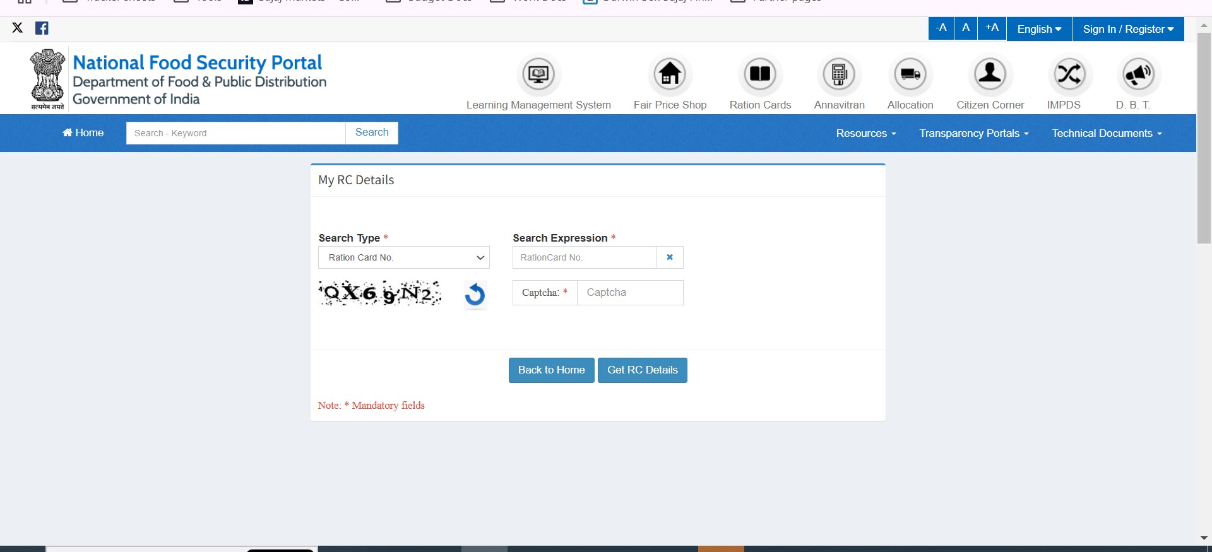Open the Ration Cards icon
The image size is (1212, 552).
[x=760, y=74]
